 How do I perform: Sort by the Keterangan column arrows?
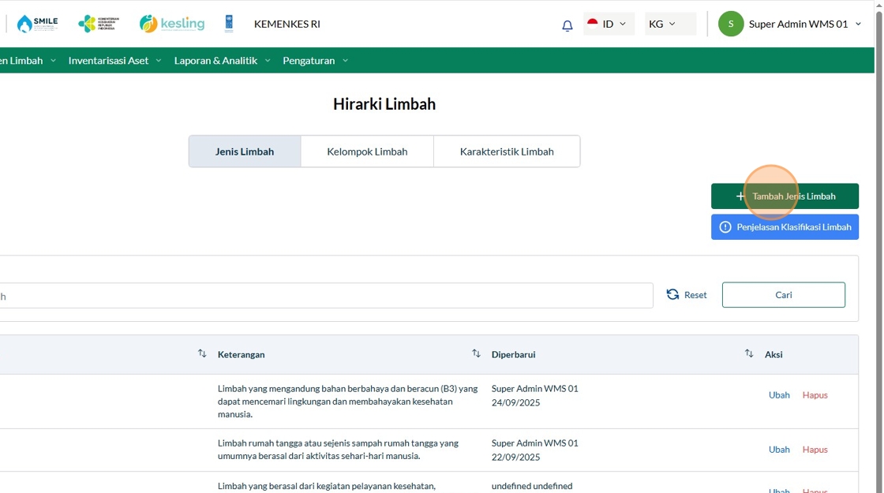(x=477, y=354)
